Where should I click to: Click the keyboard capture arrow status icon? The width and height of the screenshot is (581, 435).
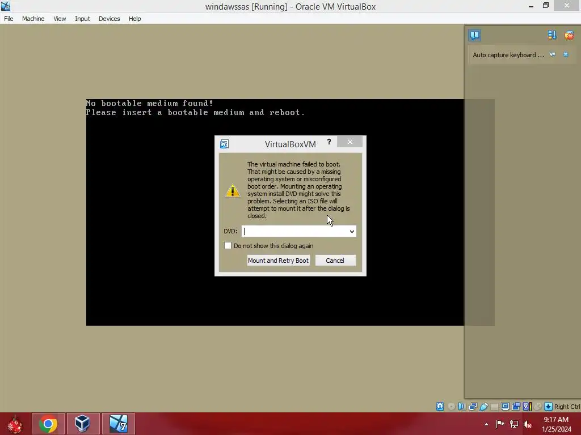549,407
